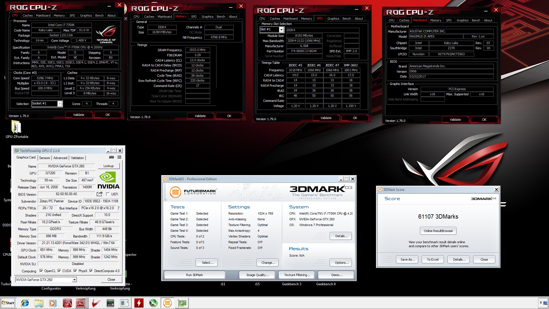Click the GPU-Z title bar app icon
The image size is (549, 309).
tap(17, 151)
